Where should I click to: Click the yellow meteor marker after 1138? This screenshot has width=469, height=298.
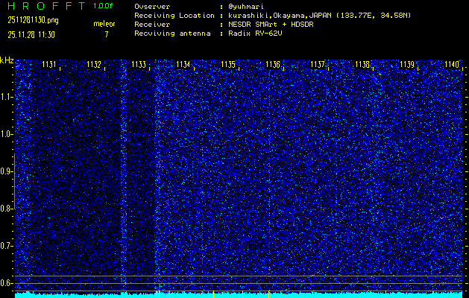tap(385, 294)
